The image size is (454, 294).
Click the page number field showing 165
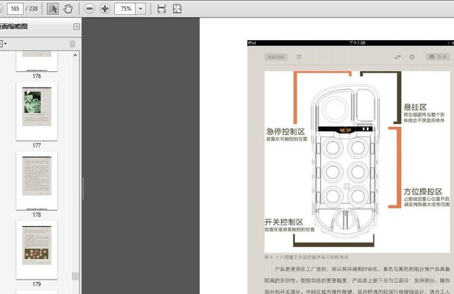(x=15, y=8)
